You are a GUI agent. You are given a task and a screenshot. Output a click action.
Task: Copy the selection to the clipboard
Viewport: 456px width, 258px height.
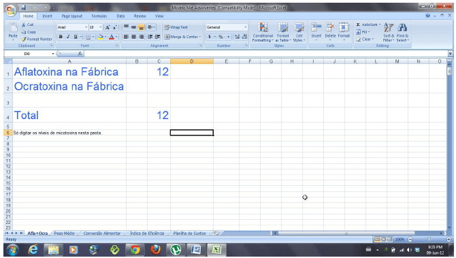(29, 32)
